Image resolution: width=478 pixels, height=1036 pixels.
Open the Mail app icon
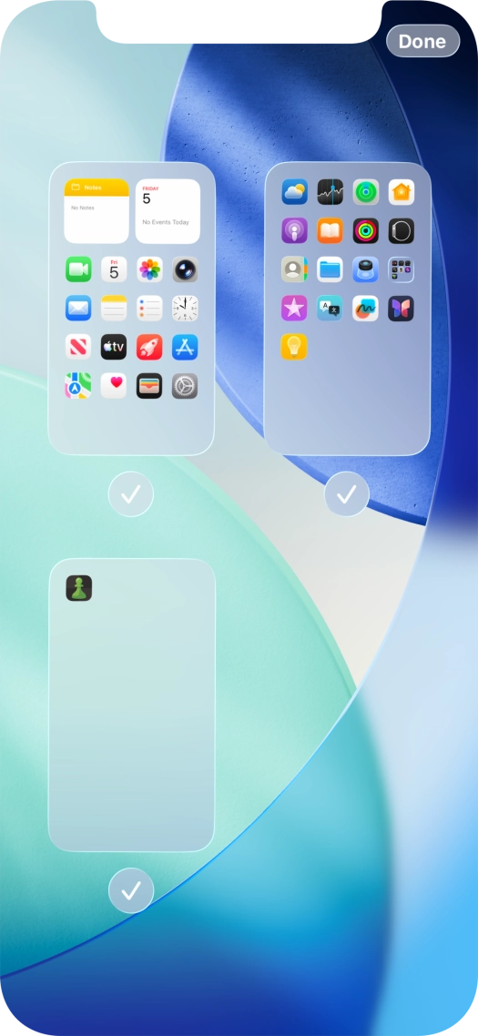(78, 308)
